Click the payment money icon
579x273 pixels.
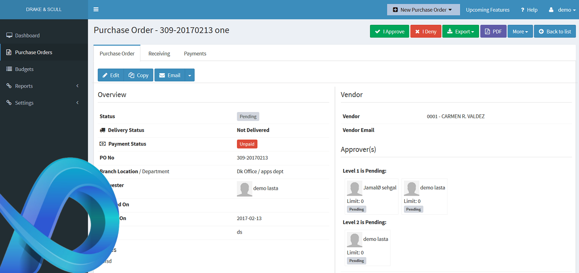point(103,144)
